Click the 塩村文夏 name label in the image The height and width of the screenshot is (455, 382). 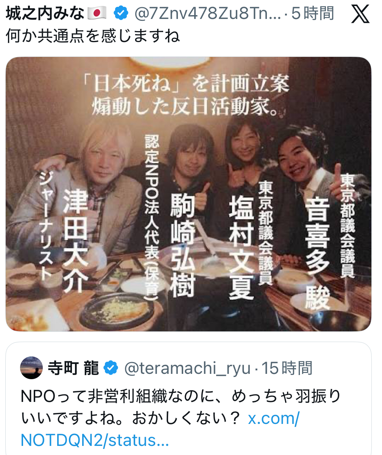click(x=241, y=248)
